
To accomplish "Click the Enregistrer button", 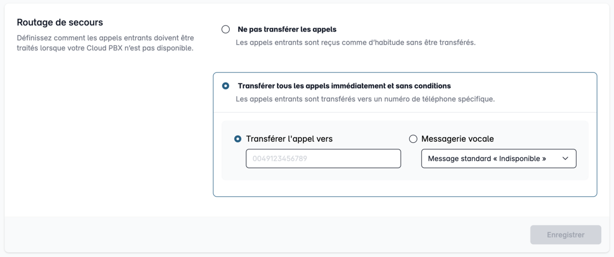I will [566, 235].
